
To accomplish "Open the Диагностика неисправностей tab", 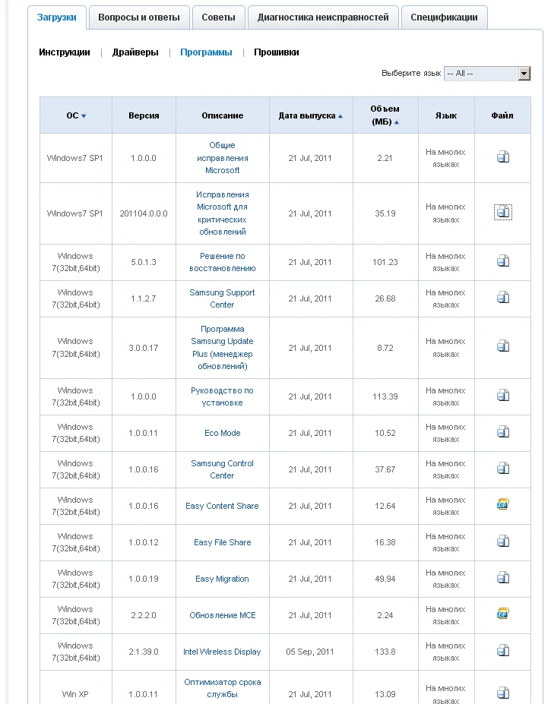I will (323, 17).
